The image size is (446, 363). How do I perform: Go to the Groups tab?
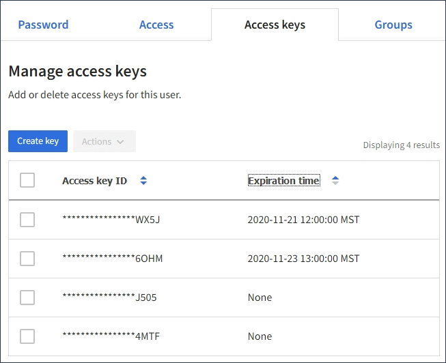(x=393, y=25)
